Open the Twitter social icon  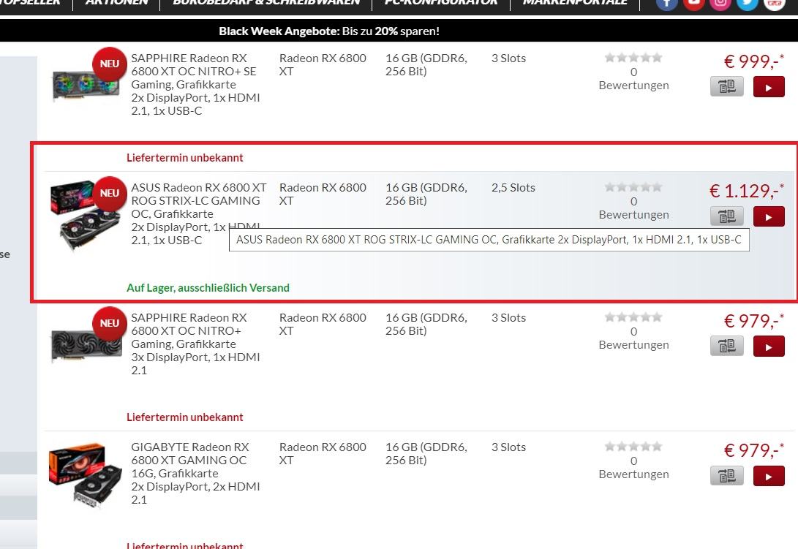tap(747, 4)
